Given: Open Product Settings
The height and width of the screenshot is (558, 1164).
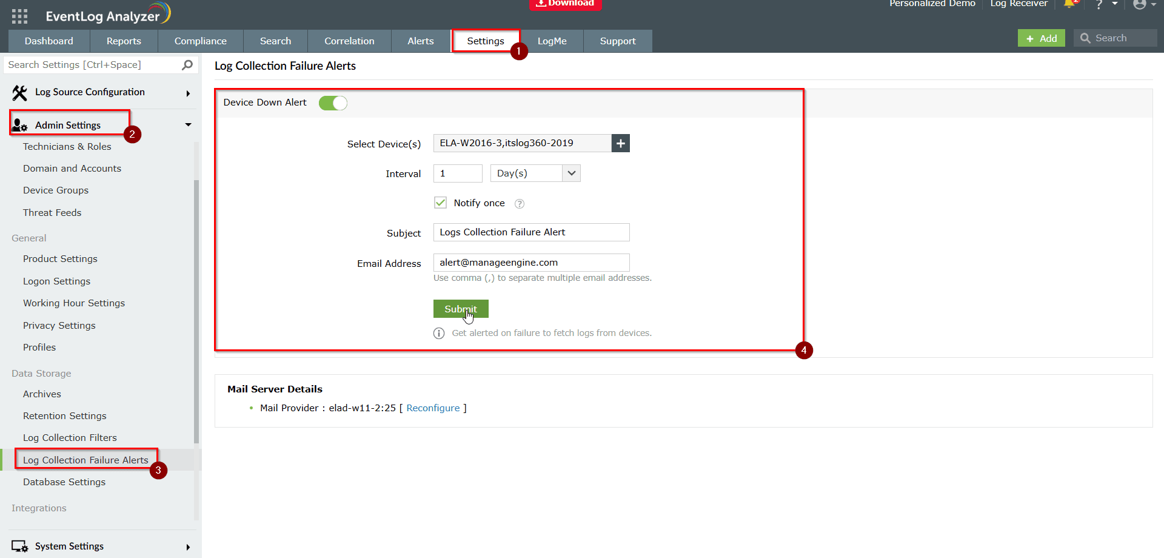Looking at the screenshot, I should click(x=60, y=259).
